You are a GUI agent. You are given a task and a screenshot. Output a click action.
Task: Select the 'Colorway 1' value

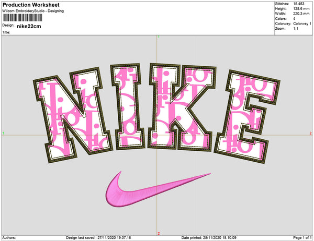302,23
